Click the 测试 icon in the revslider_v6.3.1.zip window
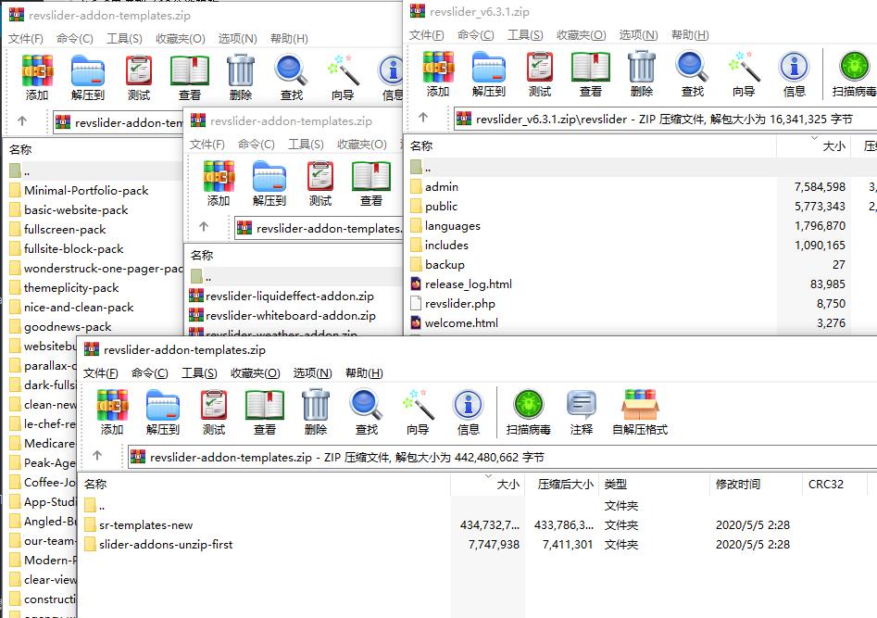This screenshot has height=618, width=877. click(x=540, y=74)
